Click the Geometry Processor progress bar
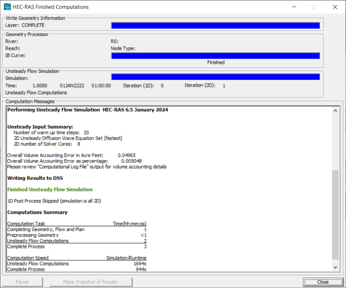Screen dimensions: 346x288 pyautogui.click(x=216, y=56)
